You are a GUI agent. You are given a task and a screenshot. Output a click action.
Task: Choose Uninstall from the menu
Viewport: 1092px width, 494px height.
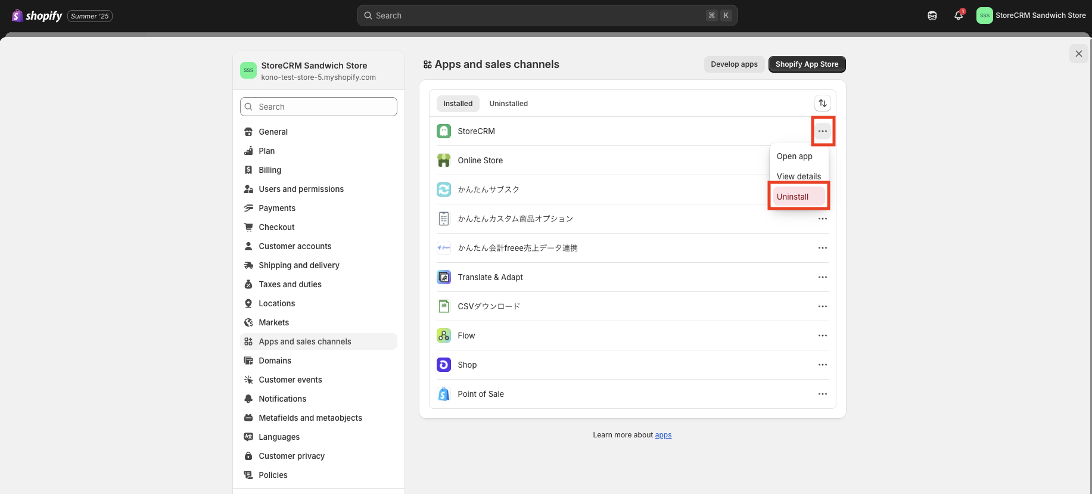(799, 197)
